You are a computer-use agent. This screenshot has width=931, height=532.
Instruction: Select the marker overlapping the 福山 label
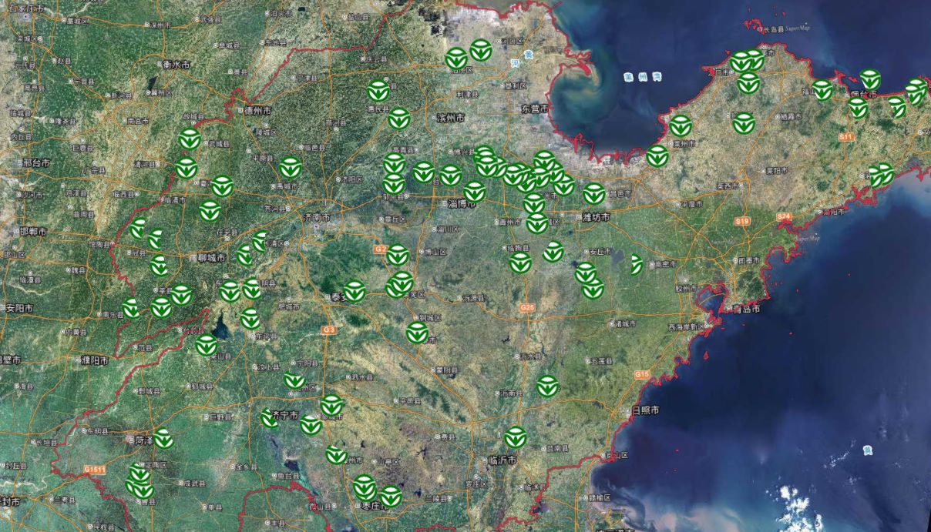click(x=822, y=90)
